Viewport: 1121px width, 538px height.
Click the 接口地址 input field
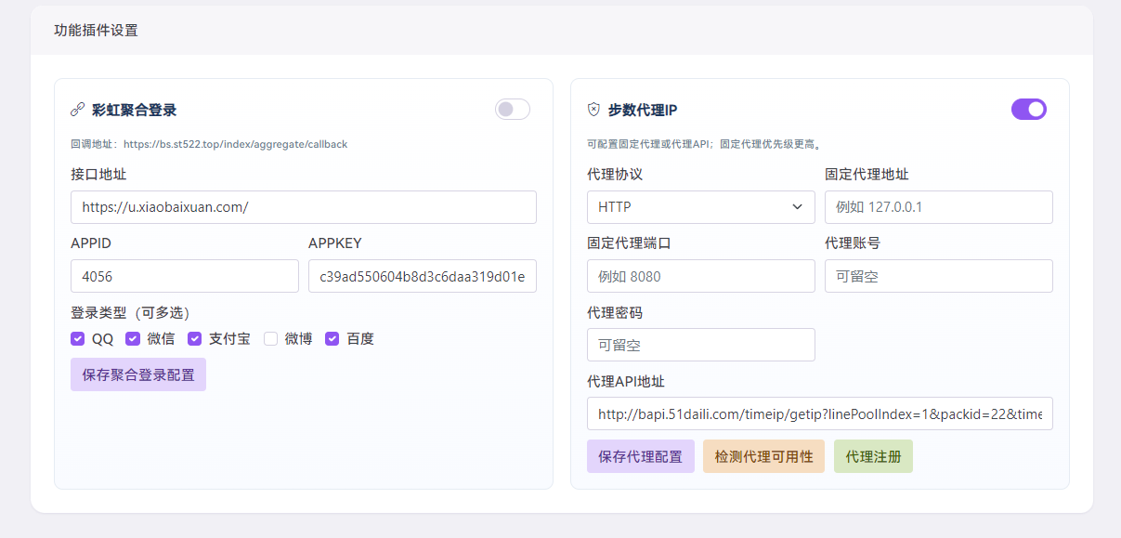304,207
